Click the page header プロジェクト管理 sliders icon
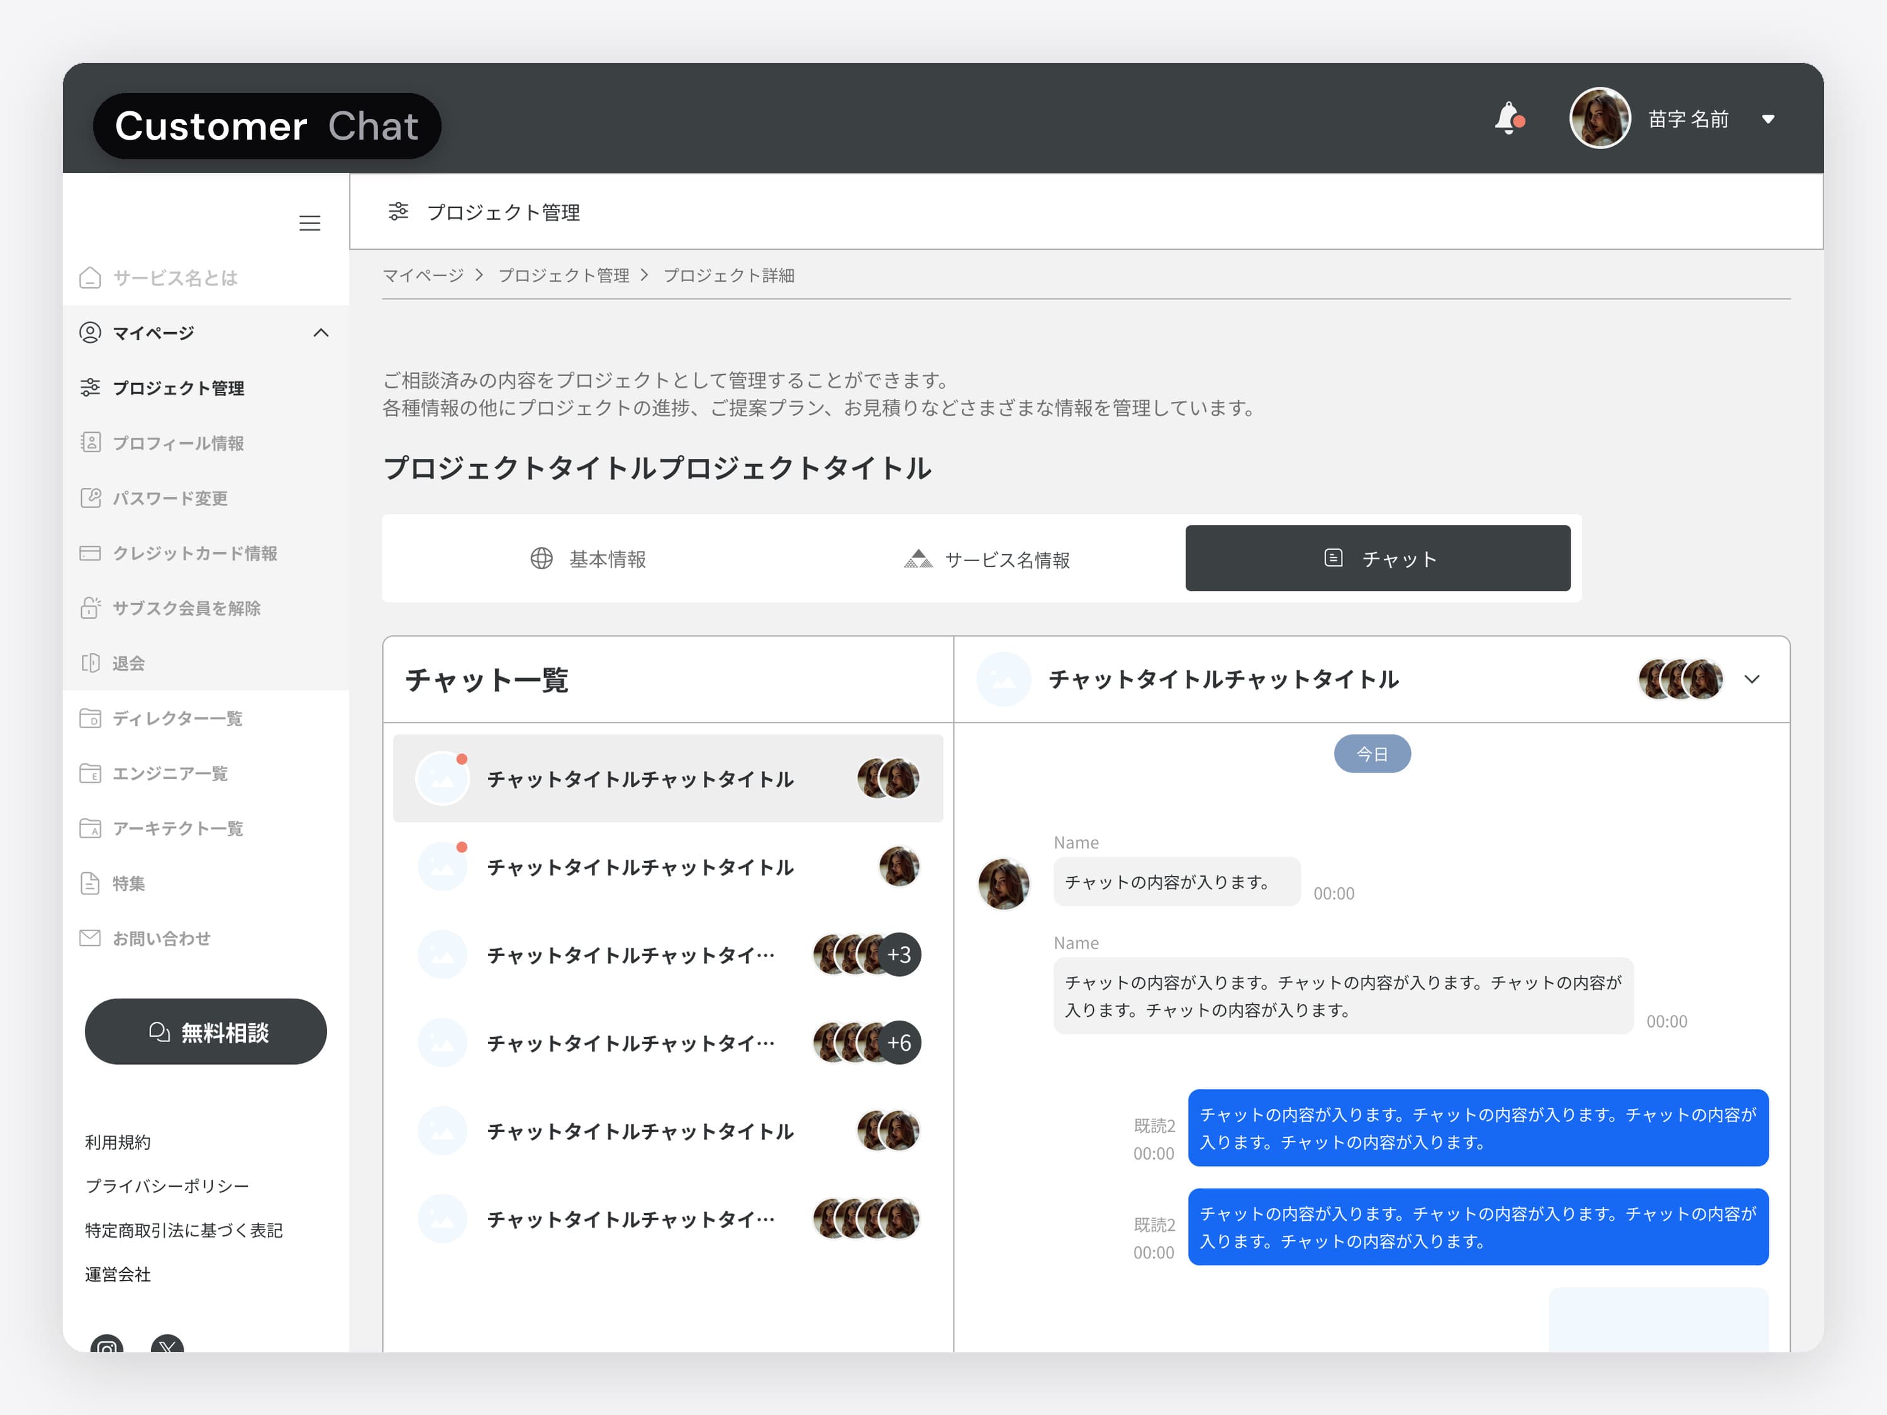 pos(398,211)
